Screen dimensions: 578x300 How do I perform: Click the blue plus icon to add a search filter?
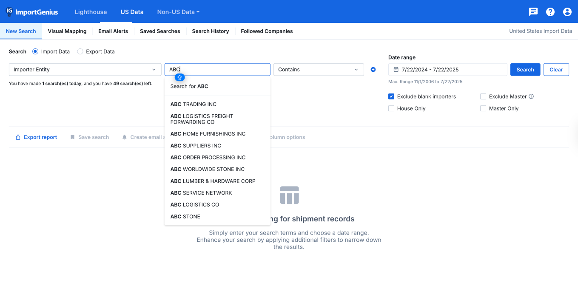[373, 69]
